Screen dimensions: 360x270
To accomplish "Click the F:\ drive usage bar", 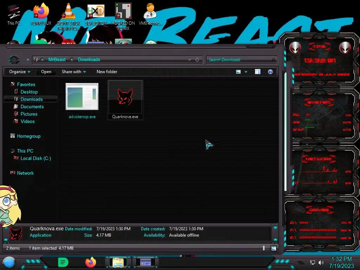I will point(318,230).
